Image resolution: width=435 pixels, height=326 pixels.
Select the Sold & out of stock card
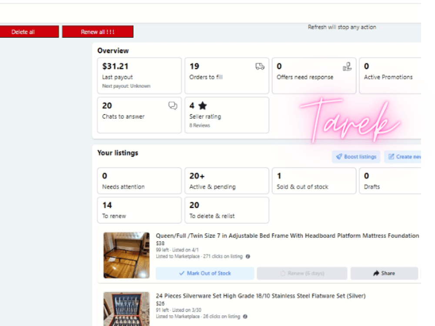(314, 181)
